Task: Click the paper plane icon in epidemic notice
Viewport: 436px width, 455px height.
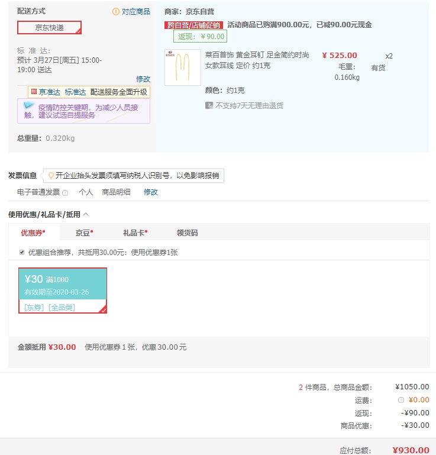Action: tap(29, 105)
